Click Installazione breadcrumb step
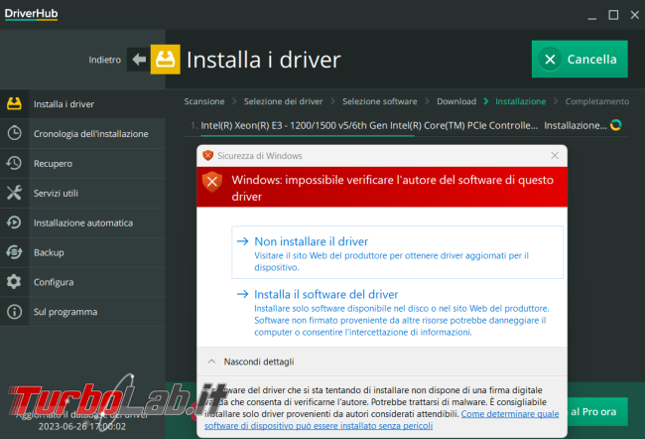645x439 pixels. coord(520,101)
